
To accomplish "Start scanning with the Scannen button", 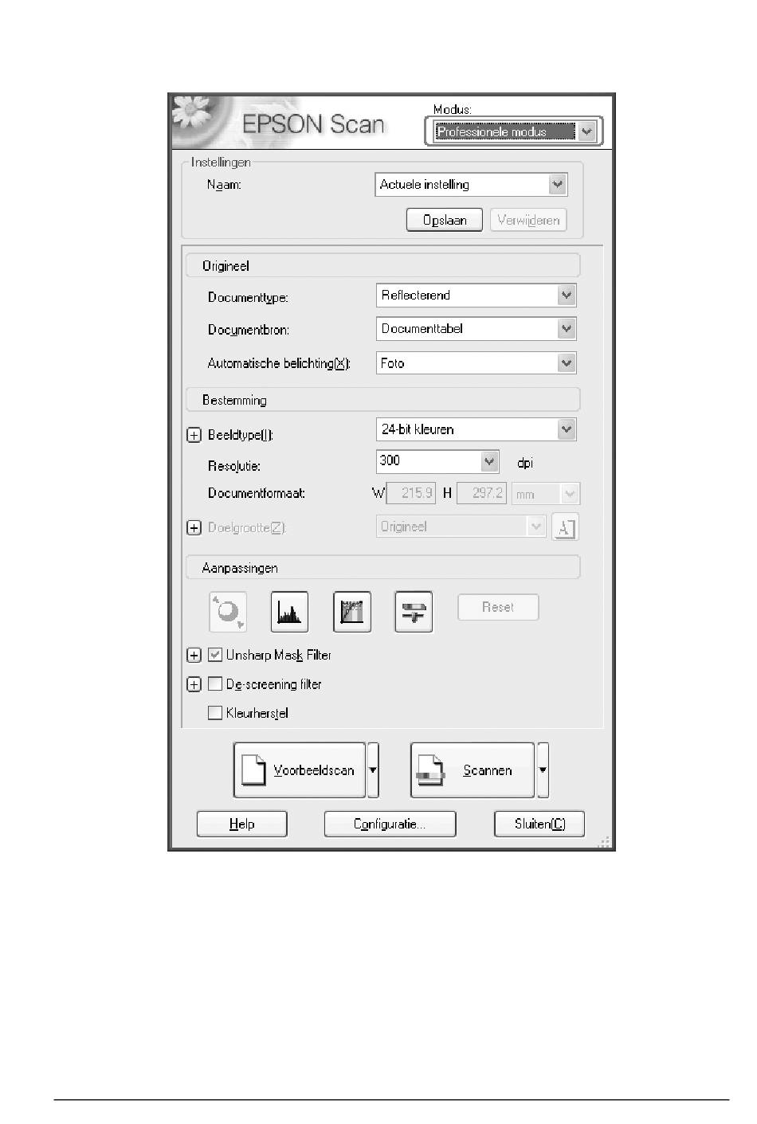I will tap(472, 770).
